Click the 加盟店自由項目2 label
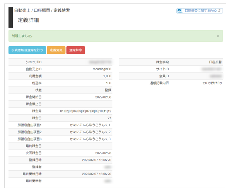Image resolution: width=232 pixels, height=190 pixels. click(29, 132)
